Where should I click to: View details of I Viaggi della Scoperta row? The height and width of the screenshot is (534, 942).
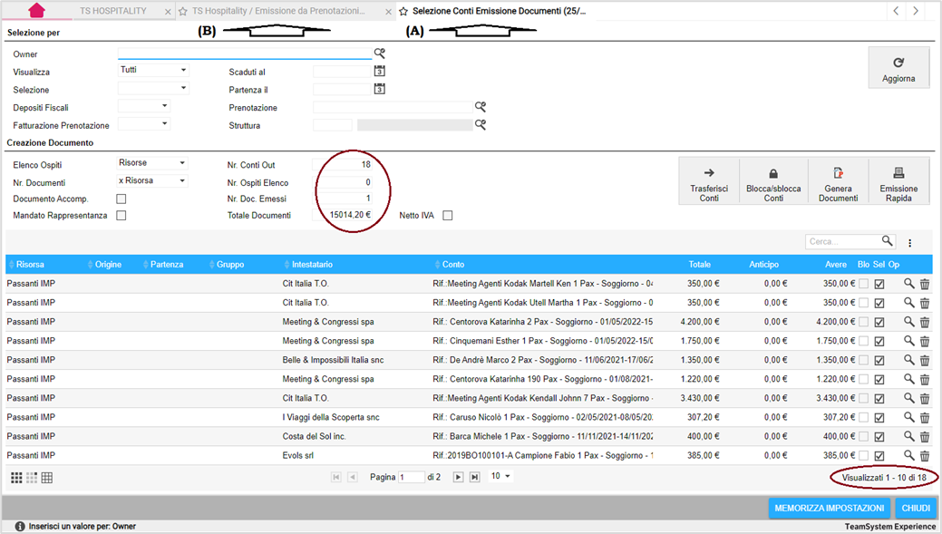coord(909,417)
